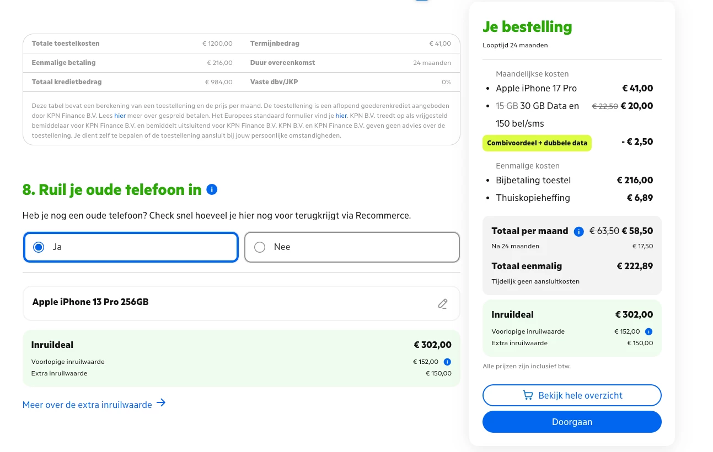Viewport: 713px width, 452px height.
Task: Click shopping cart icon in overview button
Action: click(528, 395)
